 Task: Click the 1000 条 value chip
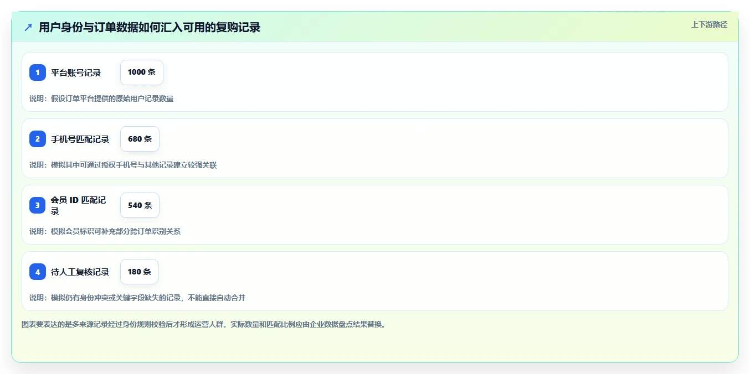coord(142,72)
